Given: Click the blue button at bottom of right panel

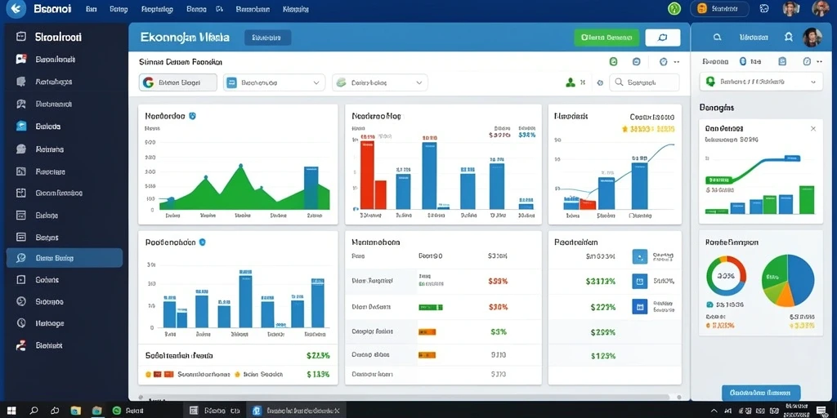Looking at the screenshot, I should 761,393.
